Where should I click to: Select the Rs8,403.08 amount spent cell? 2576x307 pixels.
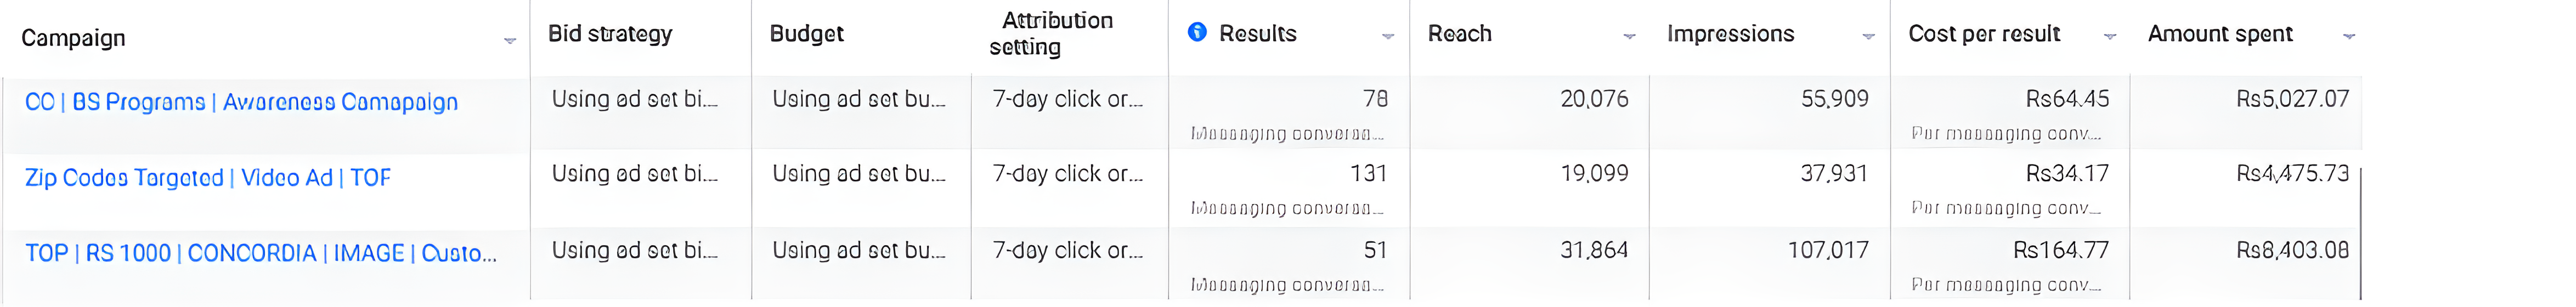click(2292, 250)
